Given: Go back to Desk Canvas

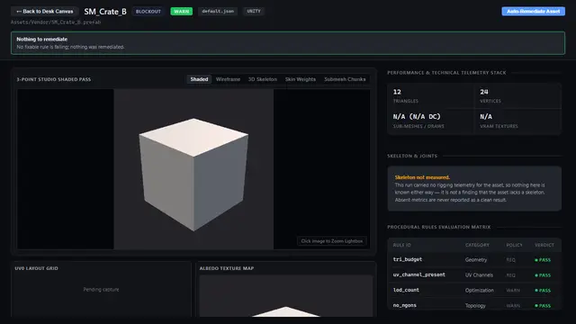Looking at the screenshot, I should (x=44, y=12).
